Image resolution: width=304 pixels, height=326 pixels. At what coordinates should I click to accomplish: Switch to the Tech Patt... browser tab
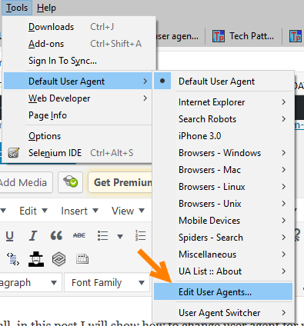(x=243, y=36)
